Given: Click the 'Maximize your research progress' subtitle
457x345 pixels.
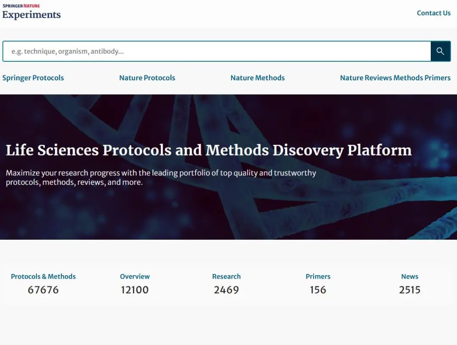Looking at the screenshot, I should [161, 177].
